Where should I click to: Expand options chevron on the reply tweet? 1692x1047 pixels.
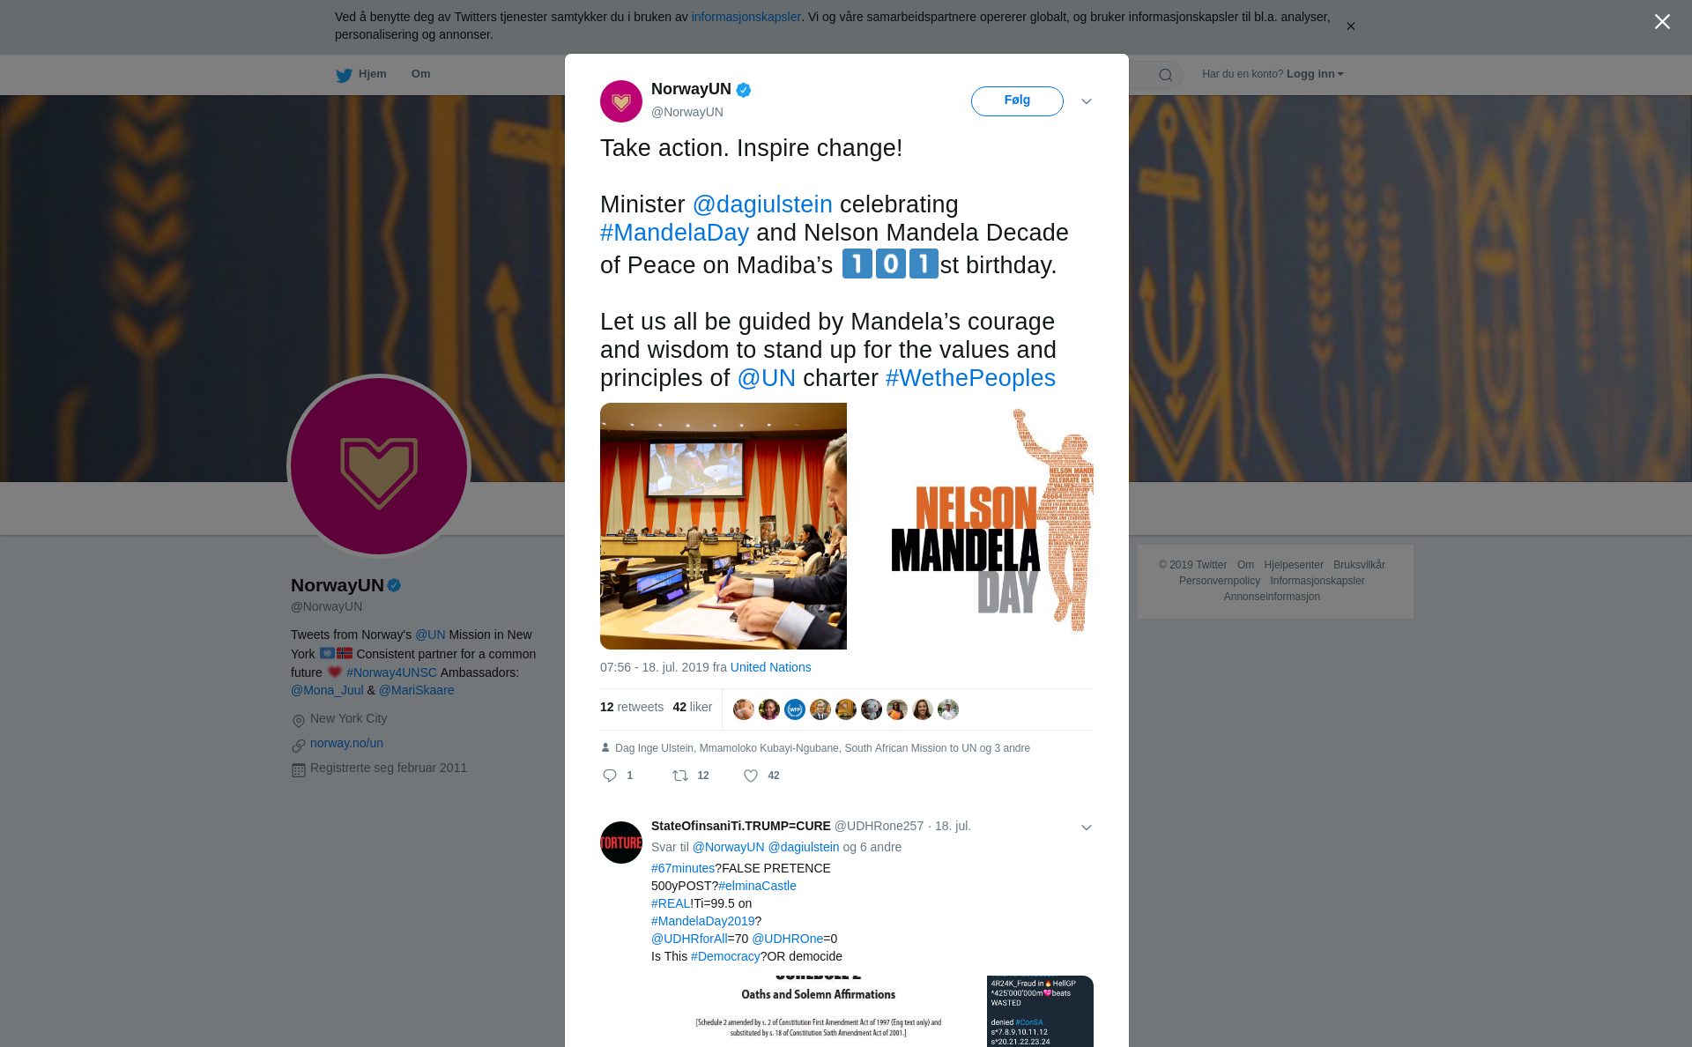coord(1087,828)
